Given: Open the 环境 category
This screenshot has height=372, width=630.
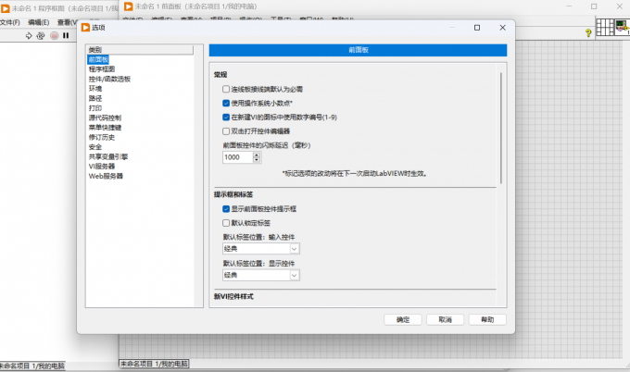Looking at the screenshot, I should (x=95, y=89).
